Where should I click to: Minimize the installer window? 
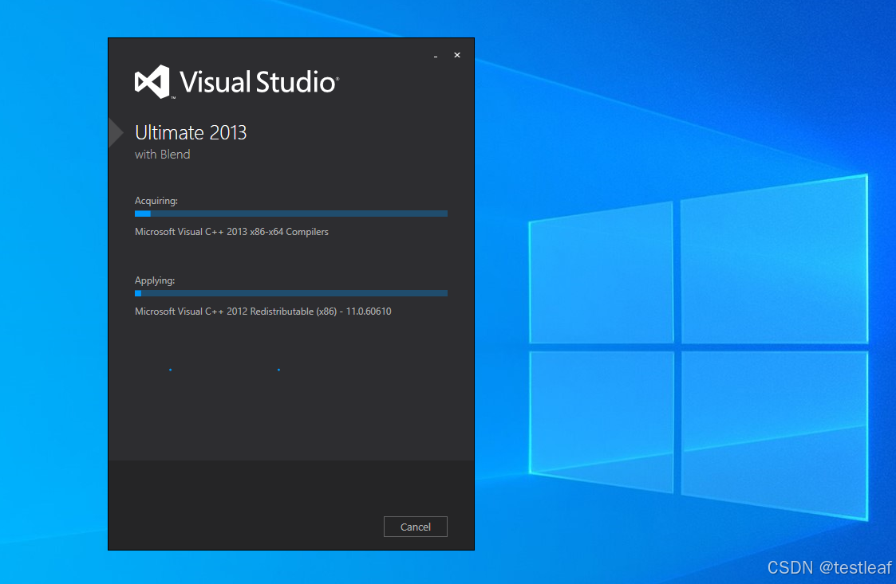click(x=436, y=56)
